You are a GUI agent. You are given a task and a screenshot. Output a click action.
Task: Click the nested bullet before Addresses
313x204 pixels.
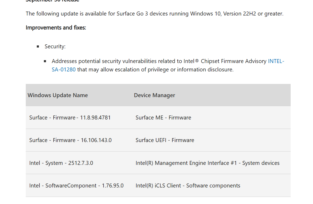(45, 61)
